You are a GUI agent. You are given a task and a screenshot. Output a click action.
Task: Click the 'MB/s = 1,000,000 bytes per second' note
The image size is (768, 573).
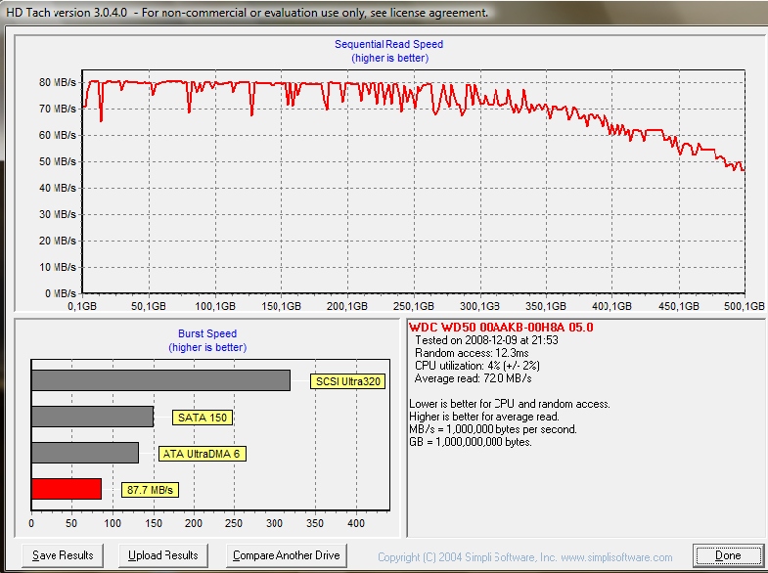(x=493, y=429)
